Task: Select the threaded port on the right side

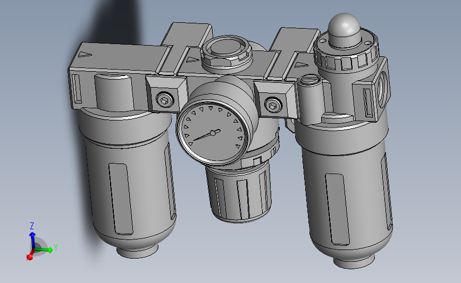Action: [x=382, y=89]
